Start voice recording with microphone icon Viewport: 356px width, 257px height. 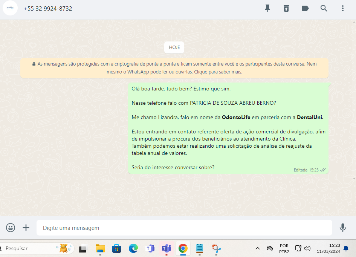(x=342, y=228)
